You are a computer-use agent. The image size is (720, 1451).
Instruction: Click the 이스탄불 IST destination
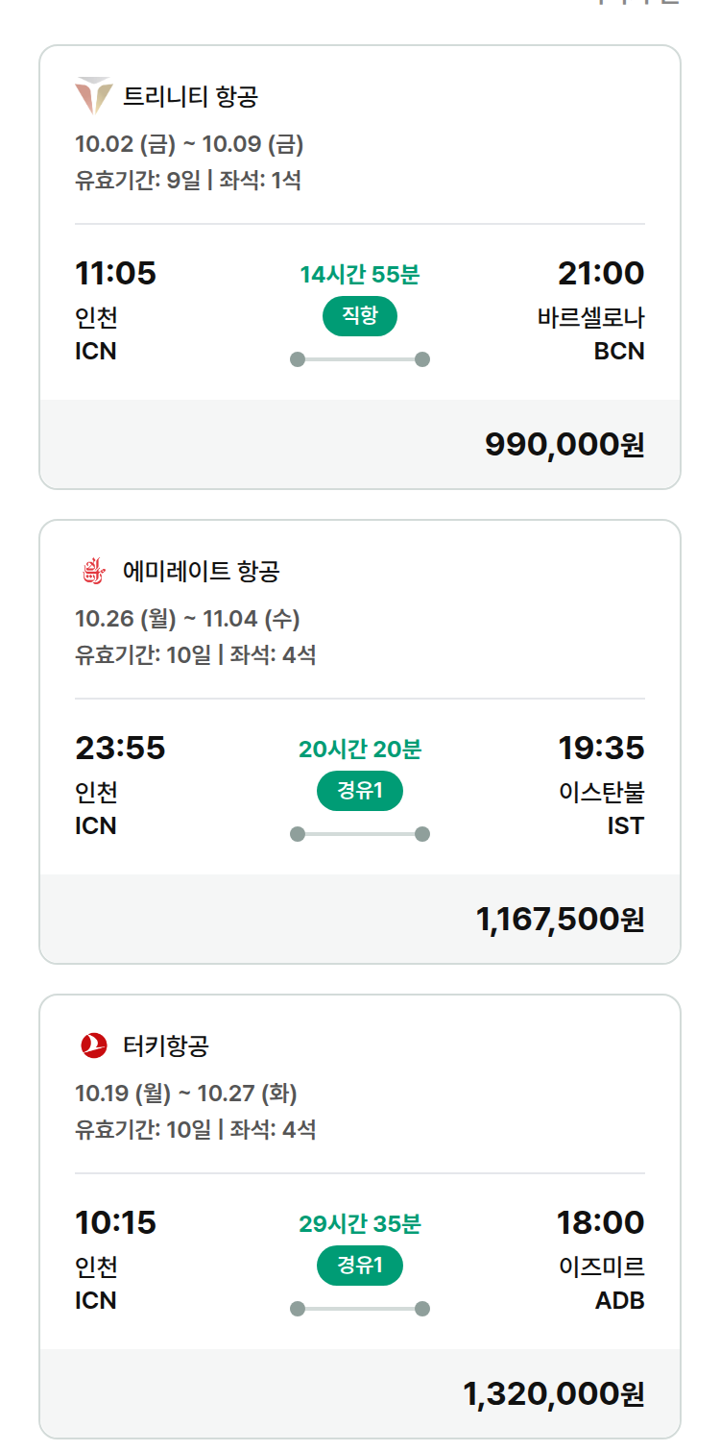pyautogui.click(x=602, y=808)
